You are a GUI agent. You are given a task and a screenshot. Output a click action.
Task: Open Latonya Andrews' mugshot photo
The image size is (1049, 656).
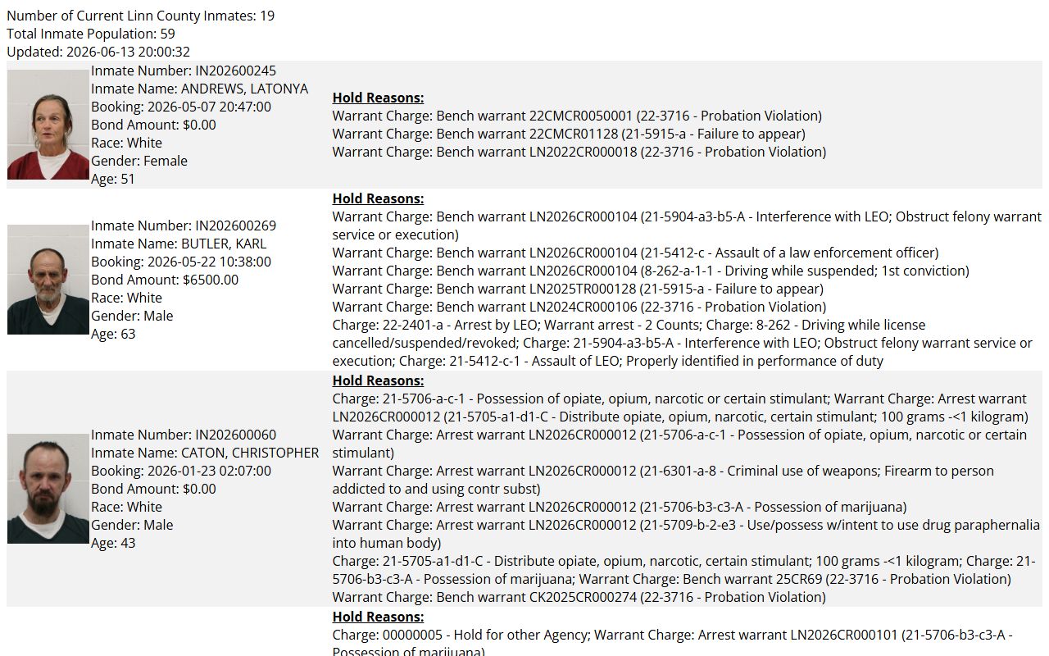click(x=48, y=125)
